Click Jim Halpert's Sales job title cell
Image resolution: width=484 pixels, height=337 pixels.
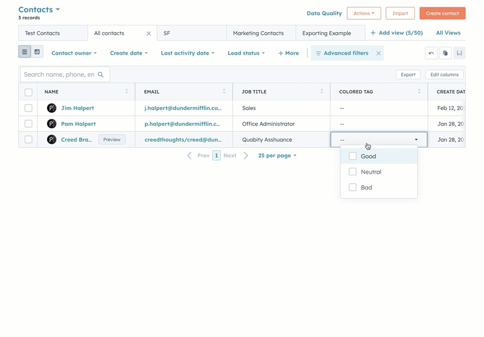(x=281, y=108)
